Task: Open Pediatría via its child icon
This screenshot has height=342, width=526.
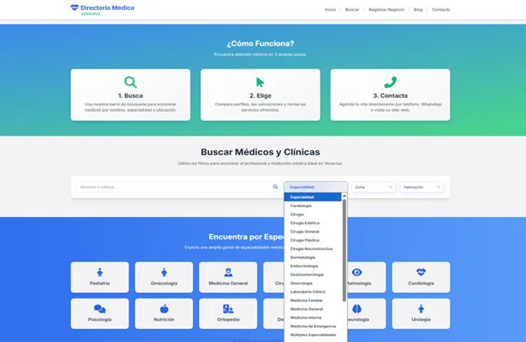Action: 99,272
